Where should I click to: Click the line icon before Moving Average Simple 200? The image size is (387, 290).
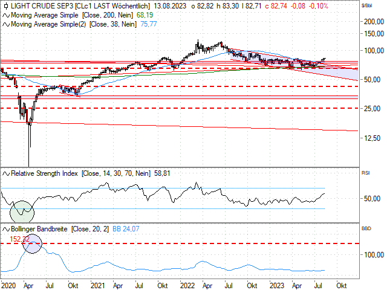pos(6,16)
